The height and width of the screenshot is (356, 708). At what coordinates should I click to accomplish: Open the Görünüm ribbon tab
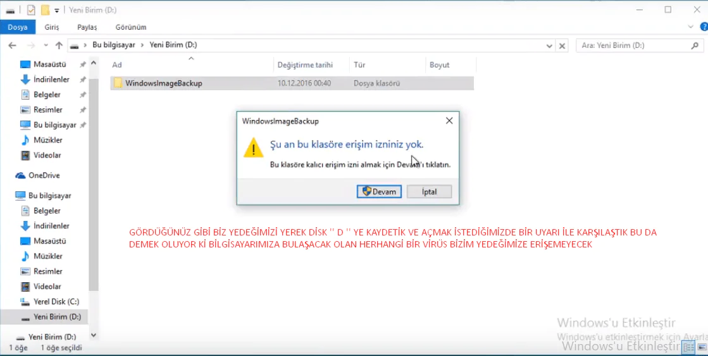(x=131, y=27)
